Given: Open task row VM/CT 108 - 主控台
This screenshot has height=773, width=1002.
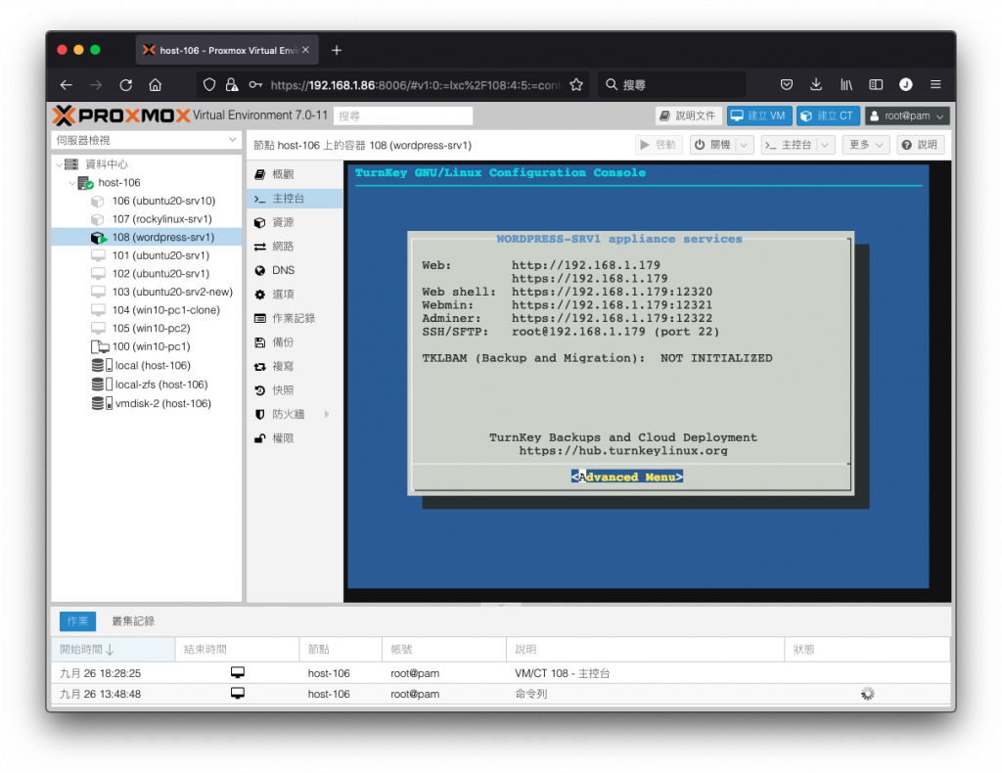Looking at the screenshot, I should [x=500, y=673].
